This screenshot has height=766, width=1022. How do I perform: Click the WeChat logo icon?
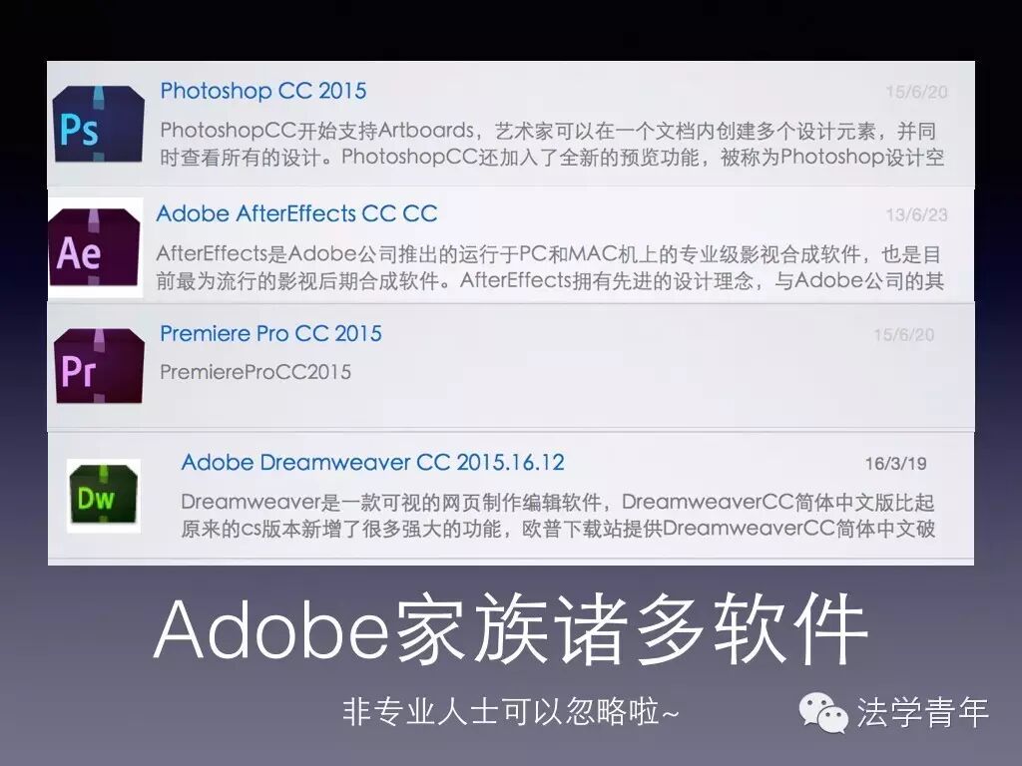pos(823,712)
